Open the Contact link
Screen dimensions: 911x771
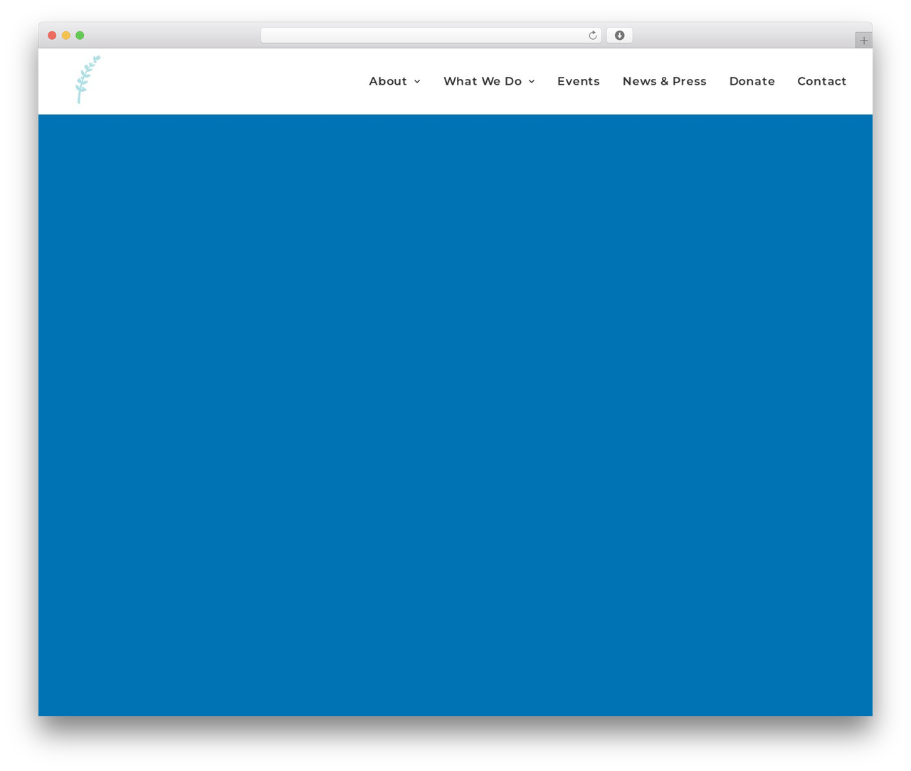click(x=821, y=81)
